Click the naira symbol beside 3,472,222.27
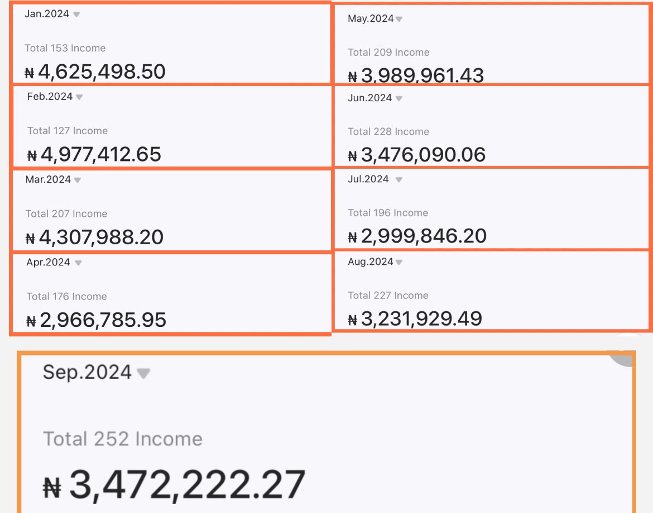 [52, 487]
